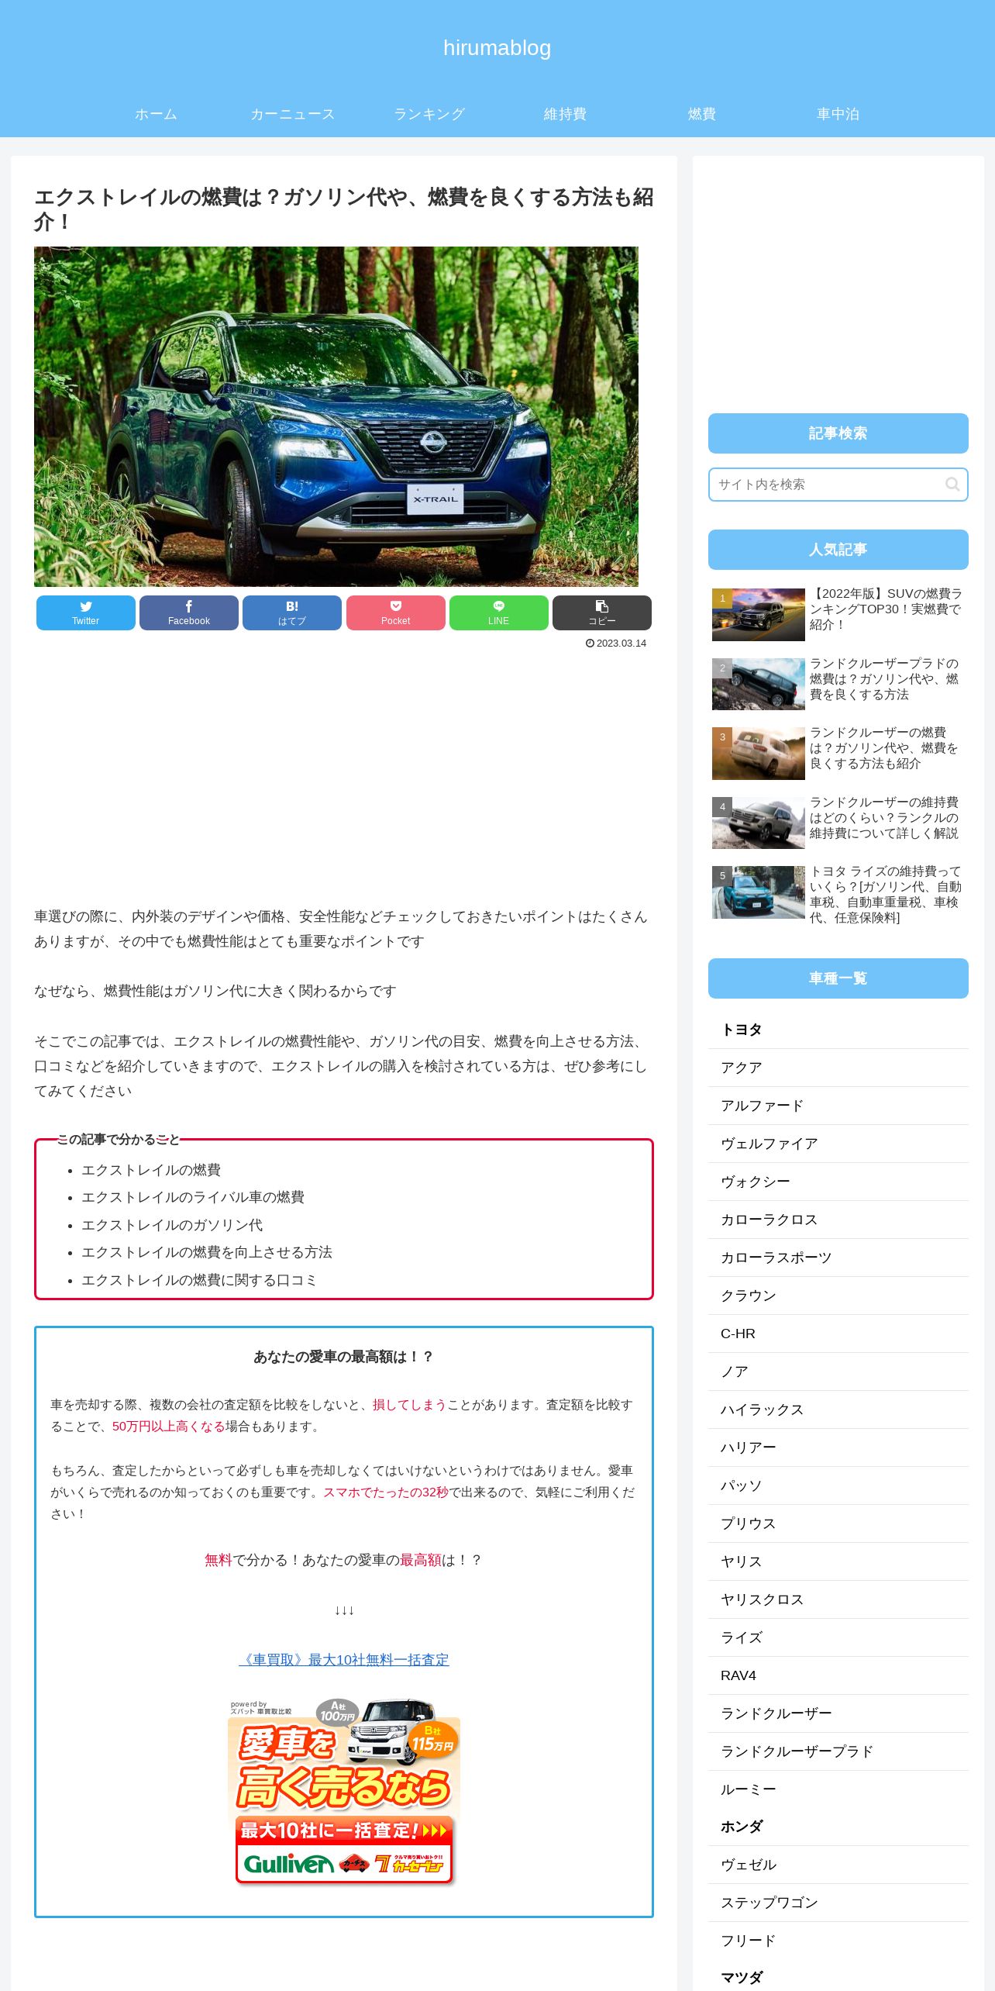Open ハイラックス in car list
Screen dimensions: 995x1991
pyautogui.click(x=838, y=1410)
